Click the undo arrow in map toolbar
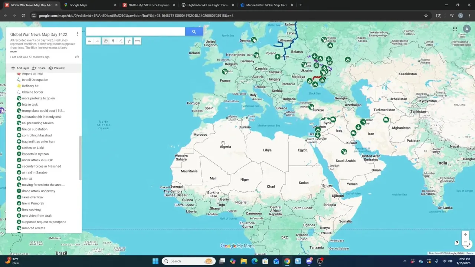The image size is (475, 267). coord(89,41)
